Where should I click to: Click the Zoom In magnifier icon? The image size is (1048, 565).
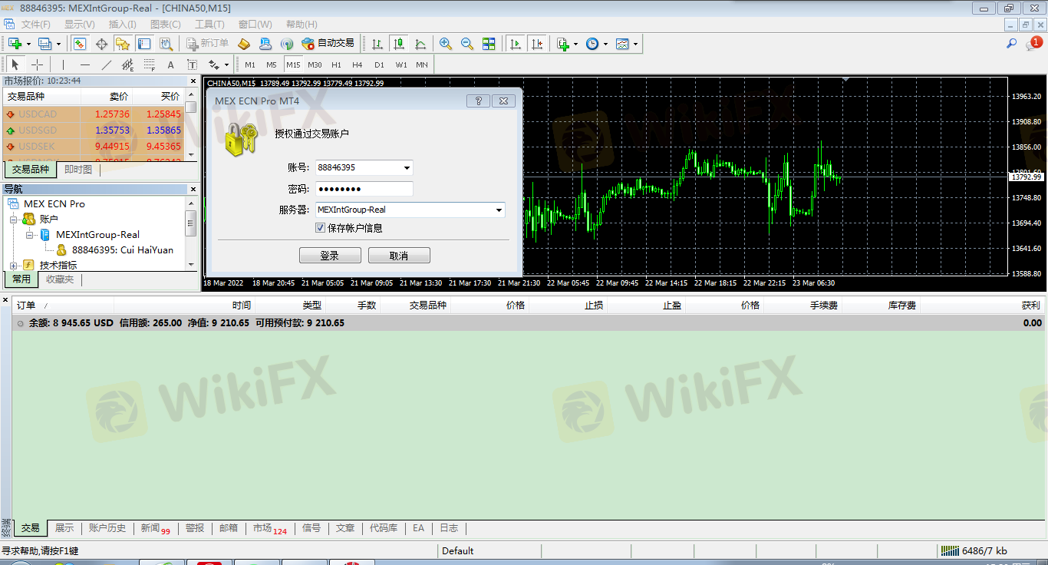(446, 44)
